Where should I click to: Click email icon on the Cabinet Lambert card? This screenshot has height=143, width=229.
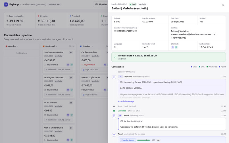coord(105,65)
